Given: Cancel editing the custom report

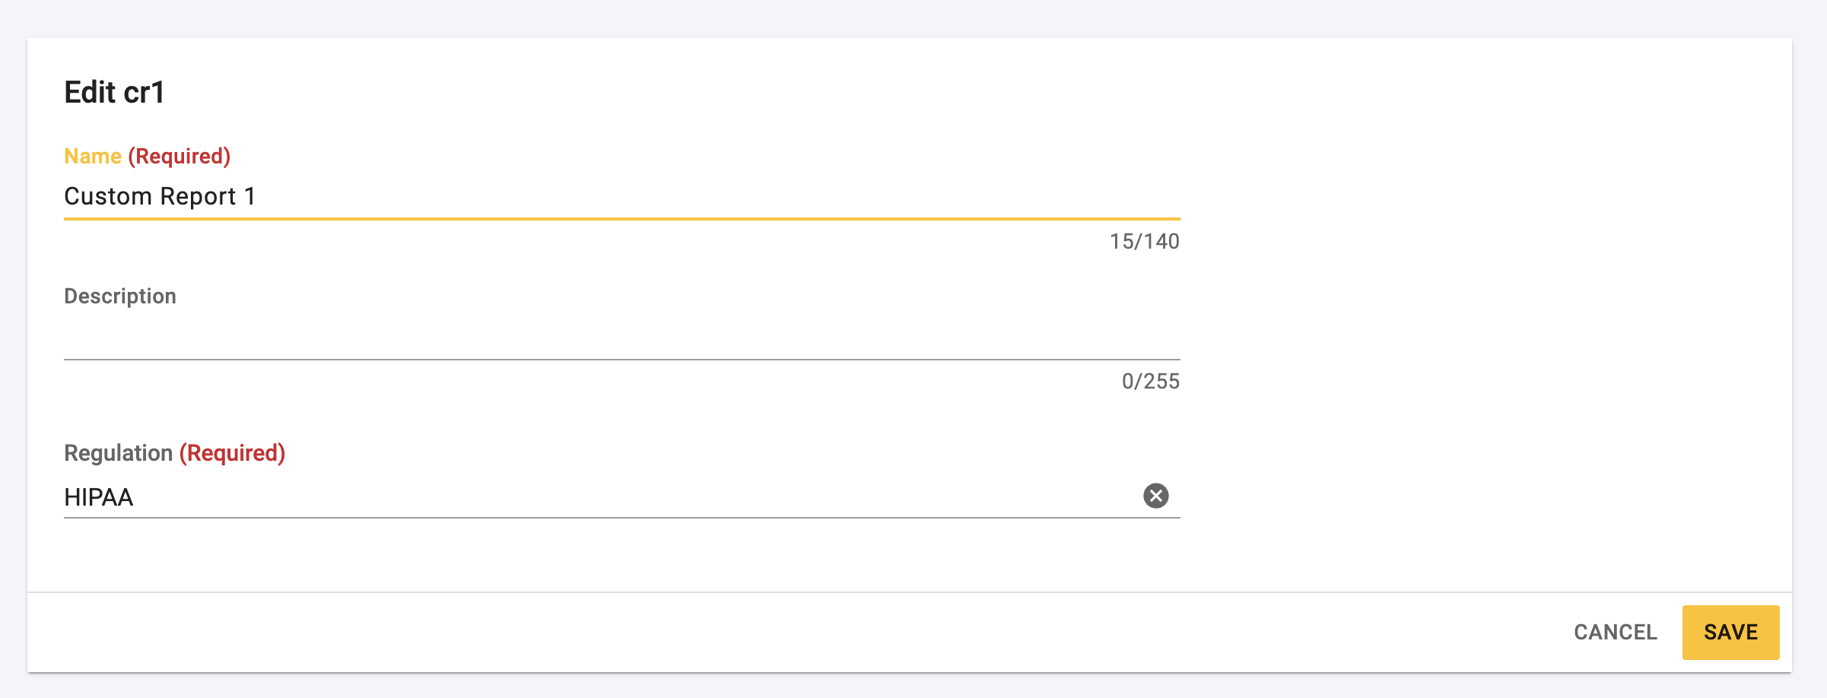Looking at the screenshot, I should coord(1615,632).
